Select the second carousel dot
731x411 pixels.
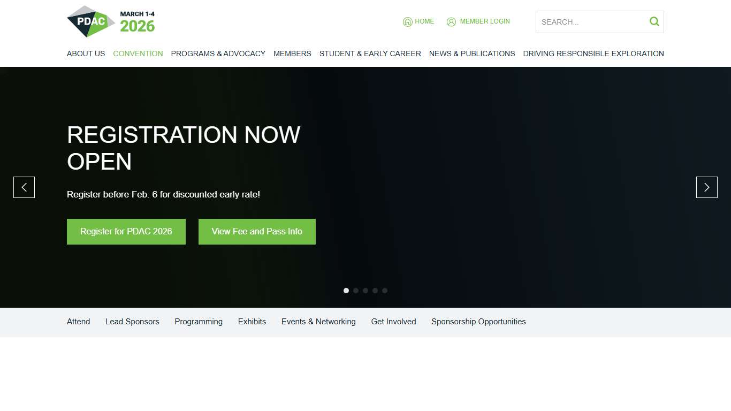[x=356, y=291]
